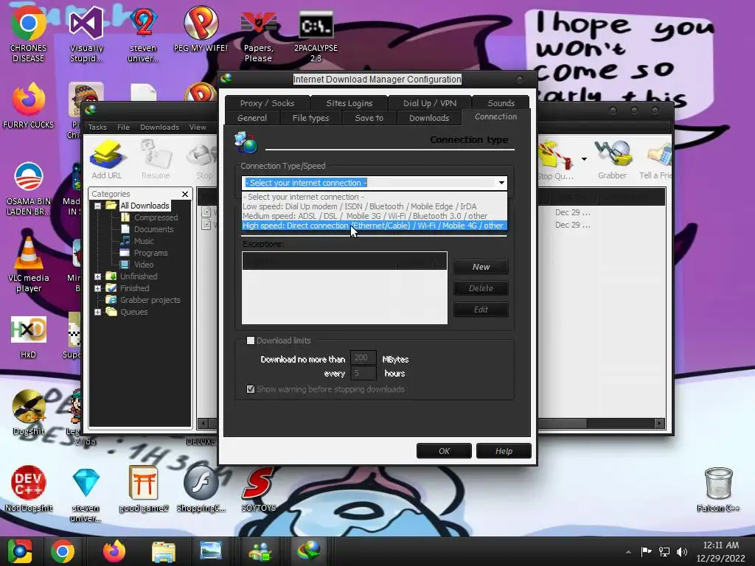The height and width of the screenshot is (566, 755).
Task: Click Grabber in IDM toolbar
Action: 613,160
